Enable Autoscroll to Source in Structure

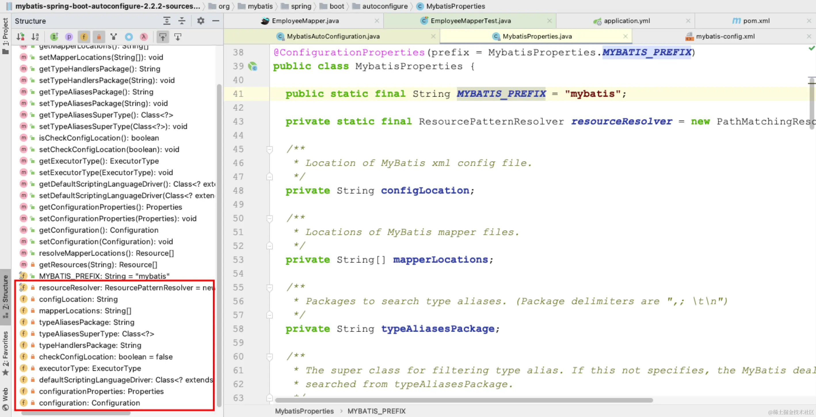(x=163, y=37)
